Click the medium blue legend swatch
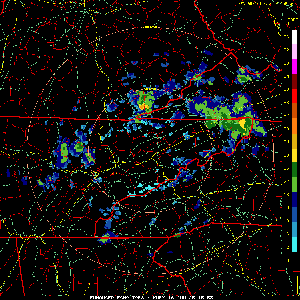Image resolution: width=300 pixels, height=300 pixels. pos(294,214)
